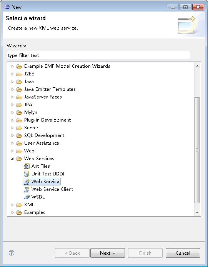This screenshot has width=208, height=267.
Task: Focus the type filter text field
Action: click(98, 55)
